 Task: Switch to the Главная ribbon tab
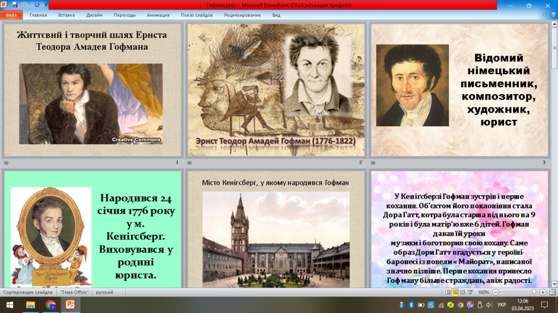(38, 15)
